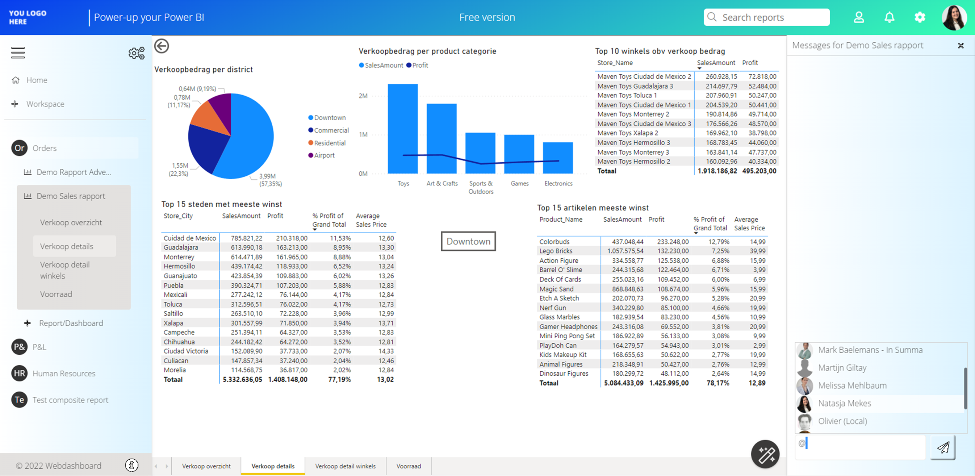This screenshot has width=975, height=476.
Task: Toggle the Profit legend in product categorie chart
Action: 418,65
